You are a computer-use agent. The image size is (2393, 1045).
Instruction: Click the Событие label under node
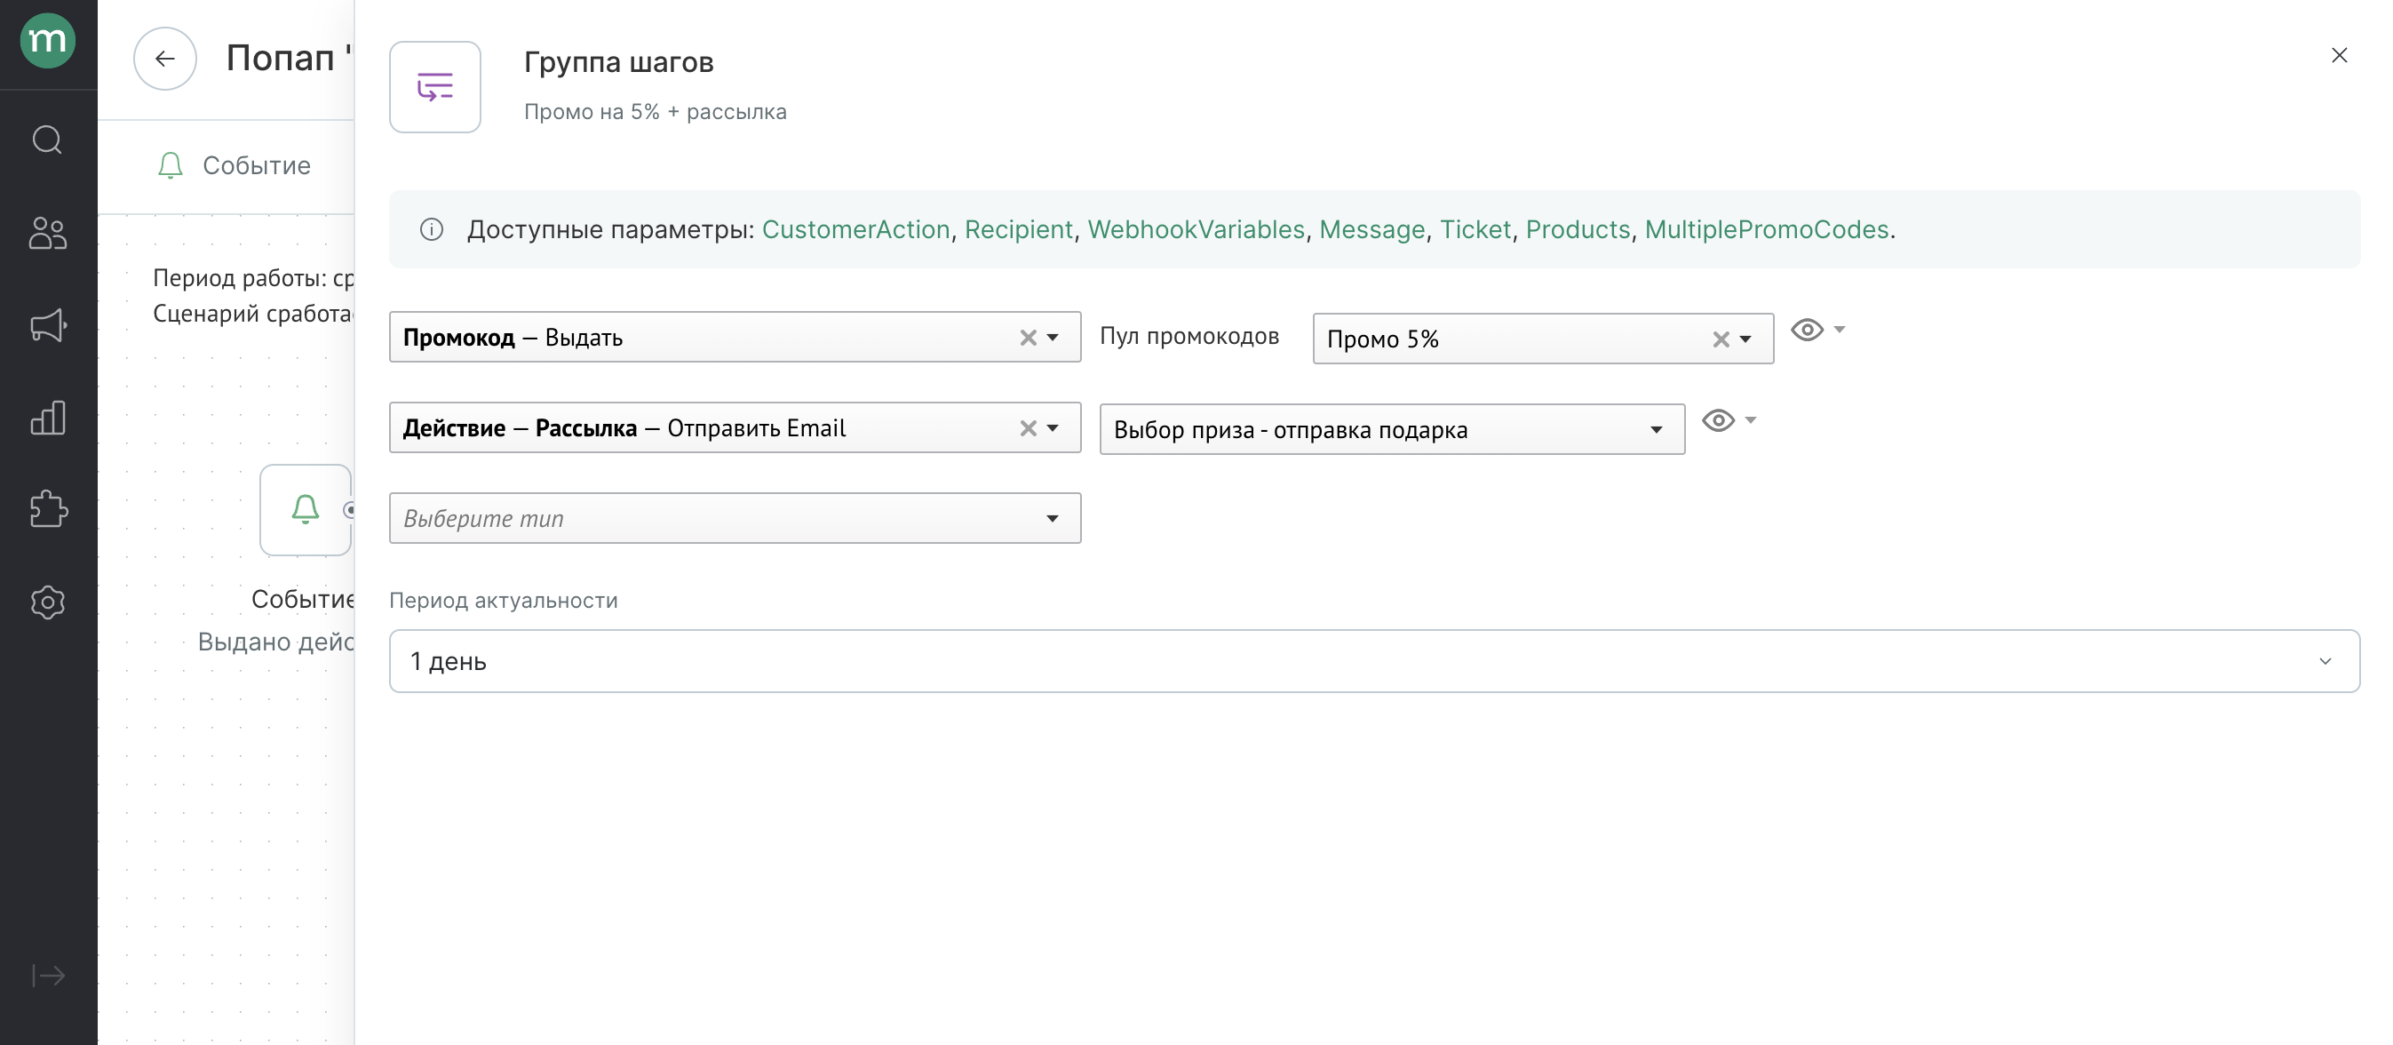(x=303, y=600)
